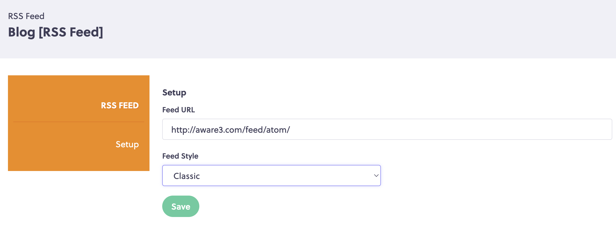Click the RSS Feed breadcrumb link
Screen dimensions: 616x231
(26, 16)
